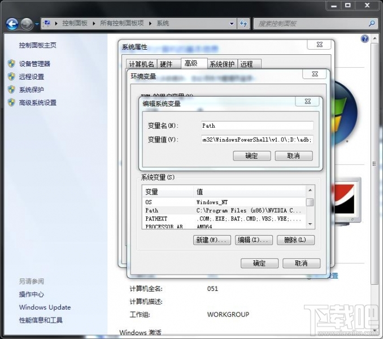Maximize the Control Panel window

coord(348,6)
